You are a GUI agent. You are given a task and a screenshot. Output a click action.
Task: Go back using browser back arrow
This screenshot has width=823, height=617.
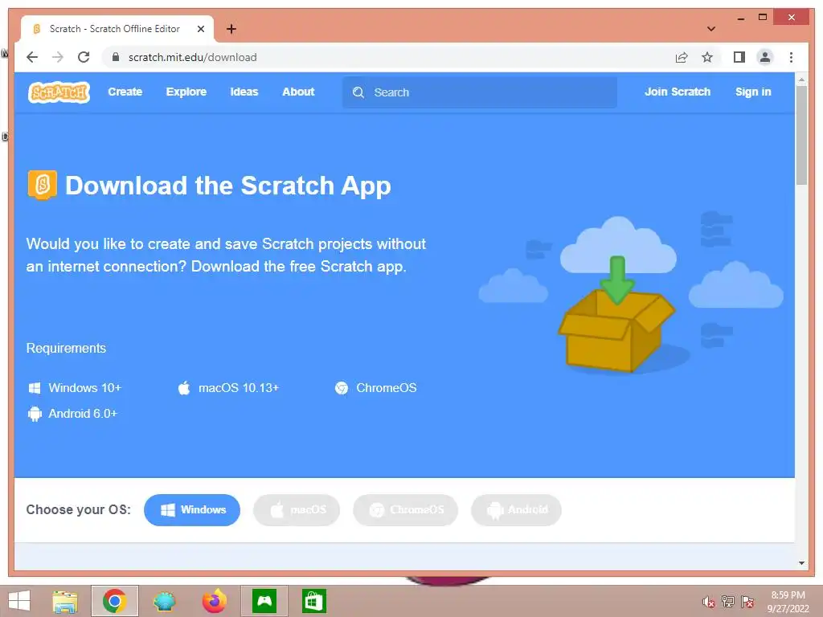(32, 57)
